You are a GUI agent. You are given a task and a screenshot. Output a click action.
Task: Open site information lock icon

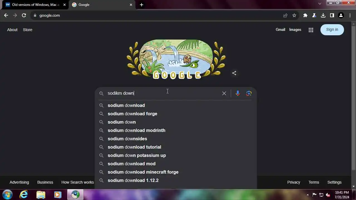[35, 15]
